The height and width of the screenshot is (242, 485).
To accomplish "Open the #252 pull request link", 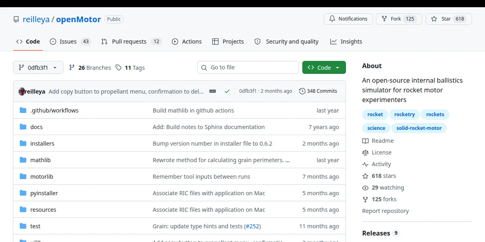I will [253, 226].
